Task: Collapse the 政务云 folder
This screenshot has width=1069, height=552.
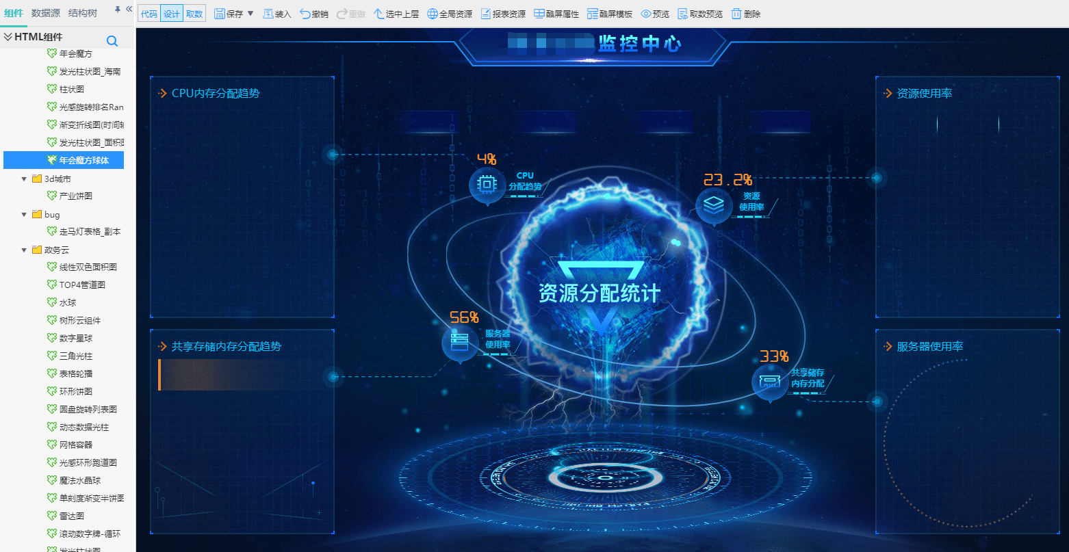Action: point(25,250)
